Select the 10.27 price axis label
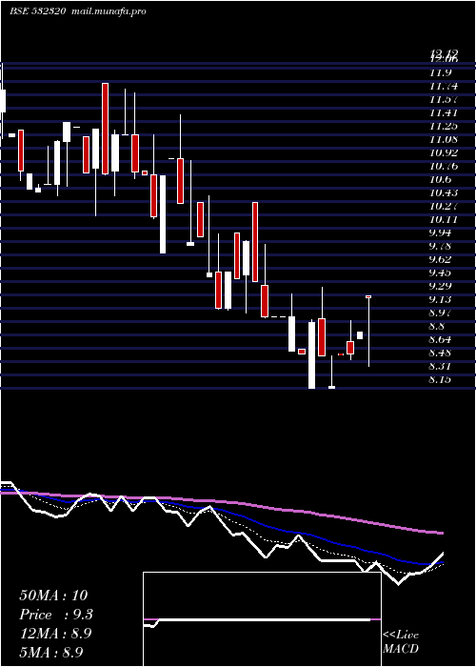This screenshot has height=667, width=476. click(444, 207)
